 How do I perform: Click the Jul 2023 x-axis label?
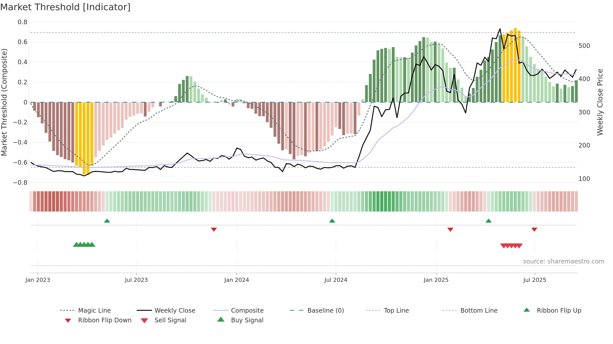136,280
